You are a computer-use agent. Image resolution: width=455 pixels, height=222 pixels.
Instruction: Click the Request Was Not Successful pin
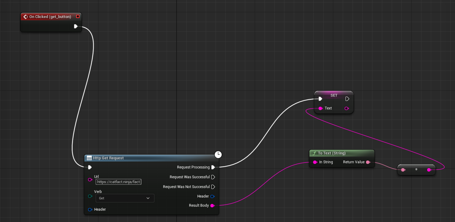point(213,187)
